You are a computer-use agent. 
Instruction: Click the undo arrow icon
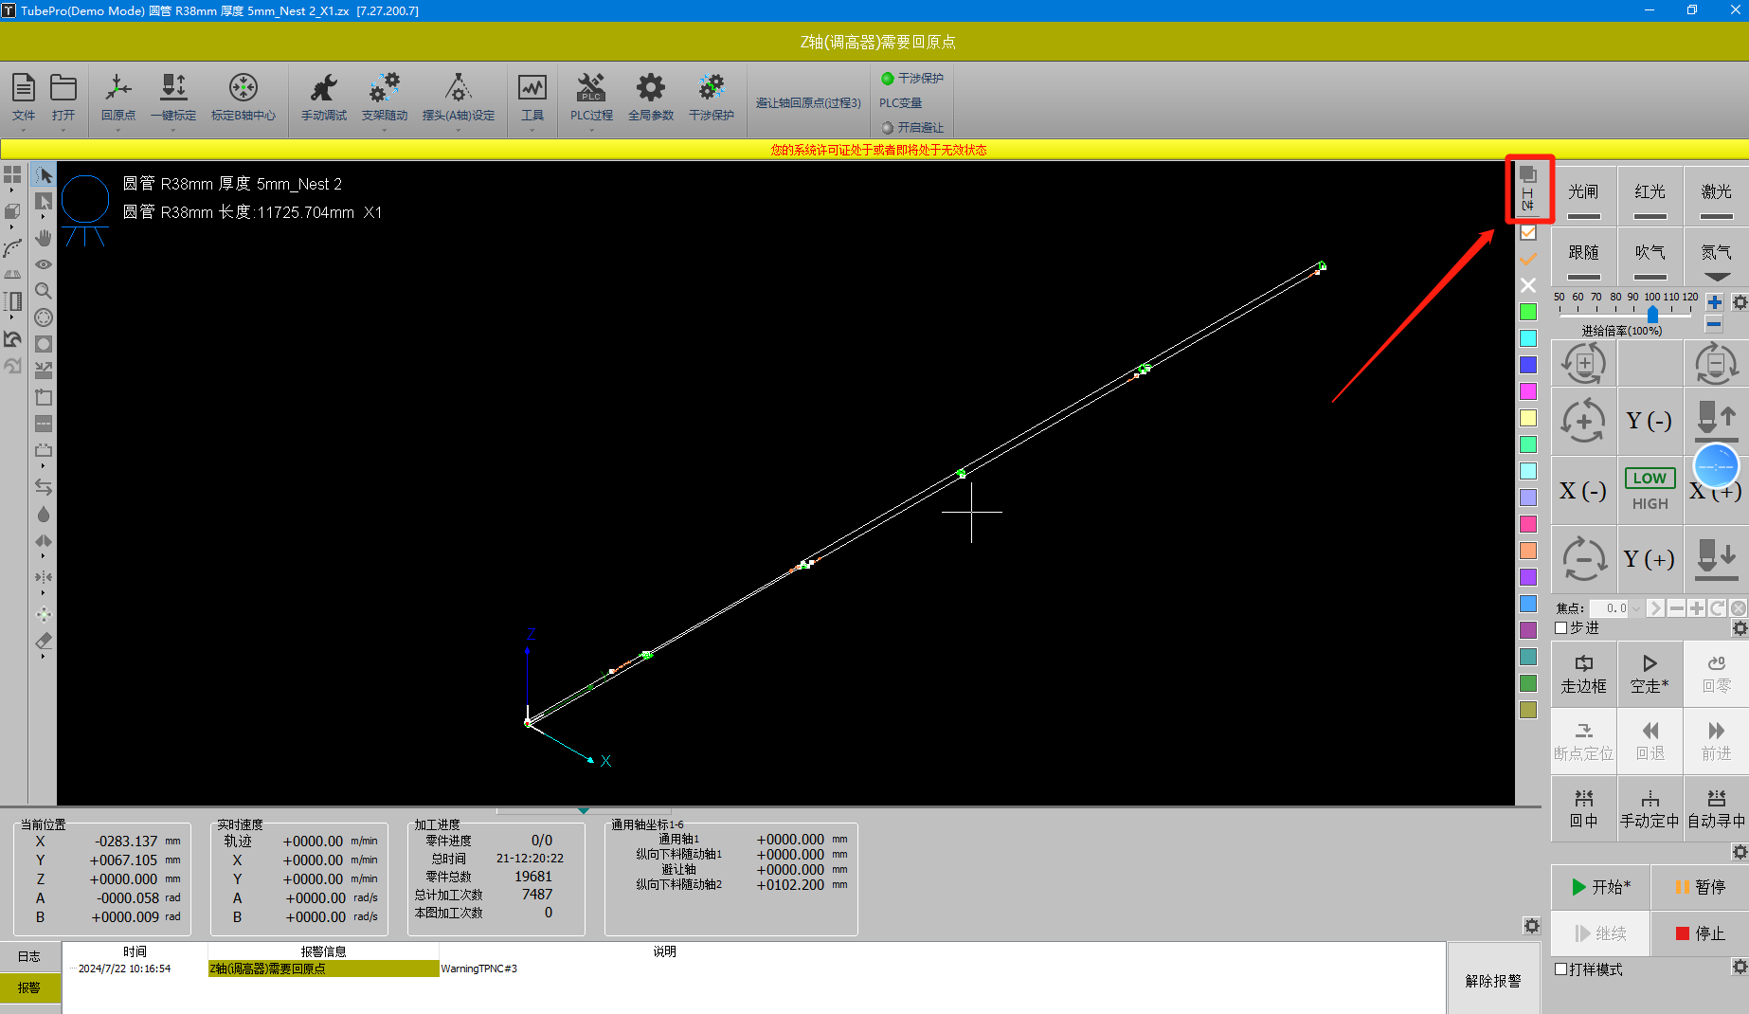(12, 338)
